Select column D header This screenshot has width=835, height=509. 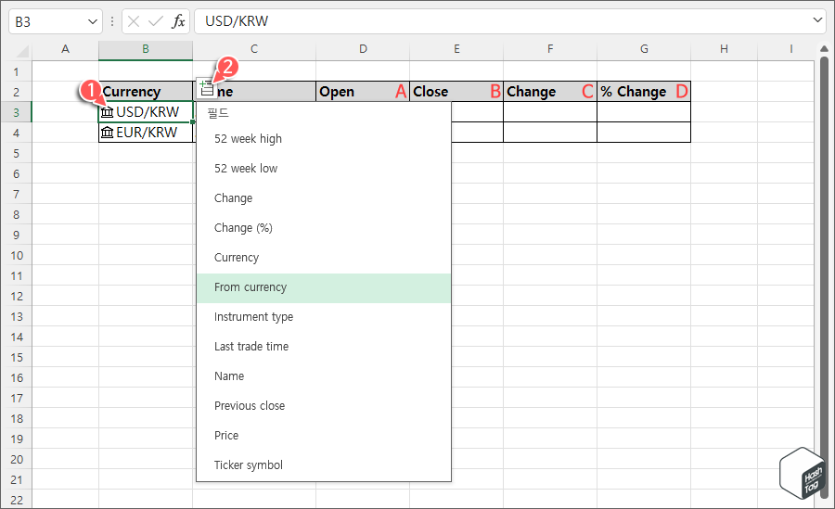tap(363, 49)
